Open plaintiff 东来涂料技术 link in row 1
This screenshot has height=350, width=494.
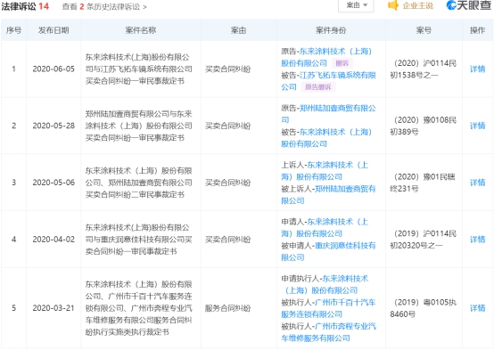point(326,57)
